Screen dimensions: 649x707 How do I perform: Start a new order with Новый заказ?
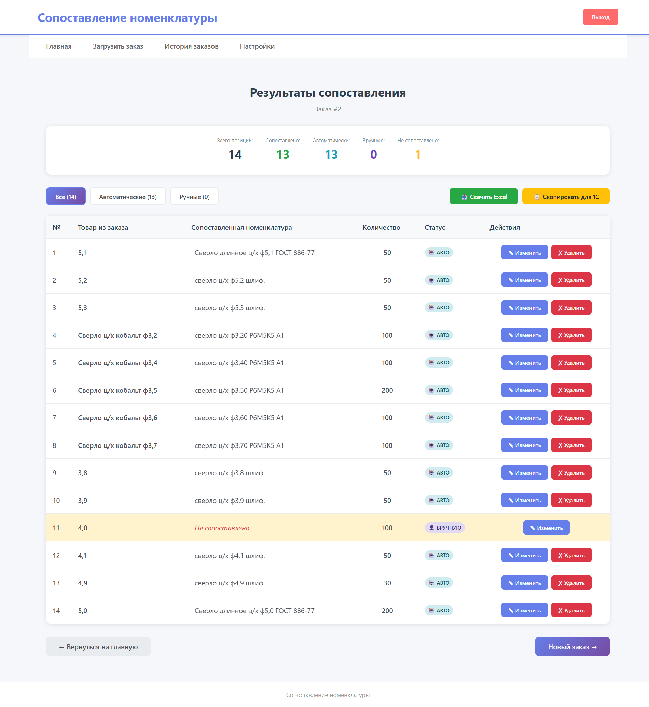coord(572,646)
